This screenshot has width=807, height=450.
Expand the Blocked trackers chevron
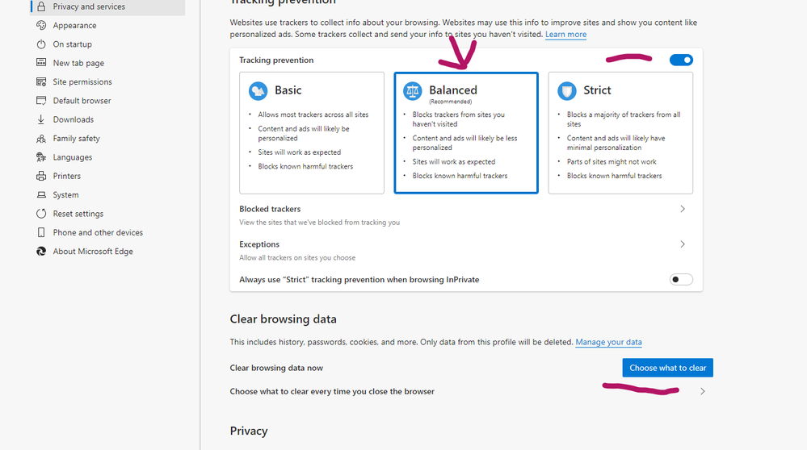683,209
